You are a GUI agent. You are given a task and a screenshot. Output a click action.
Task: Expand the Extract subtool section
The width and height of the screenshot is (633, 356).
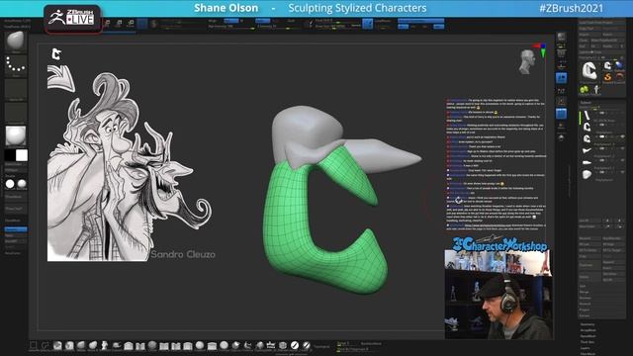coord(585,315)
